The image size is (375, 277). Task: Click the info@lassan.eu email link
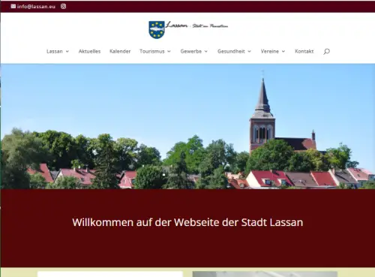click(36, 7)
